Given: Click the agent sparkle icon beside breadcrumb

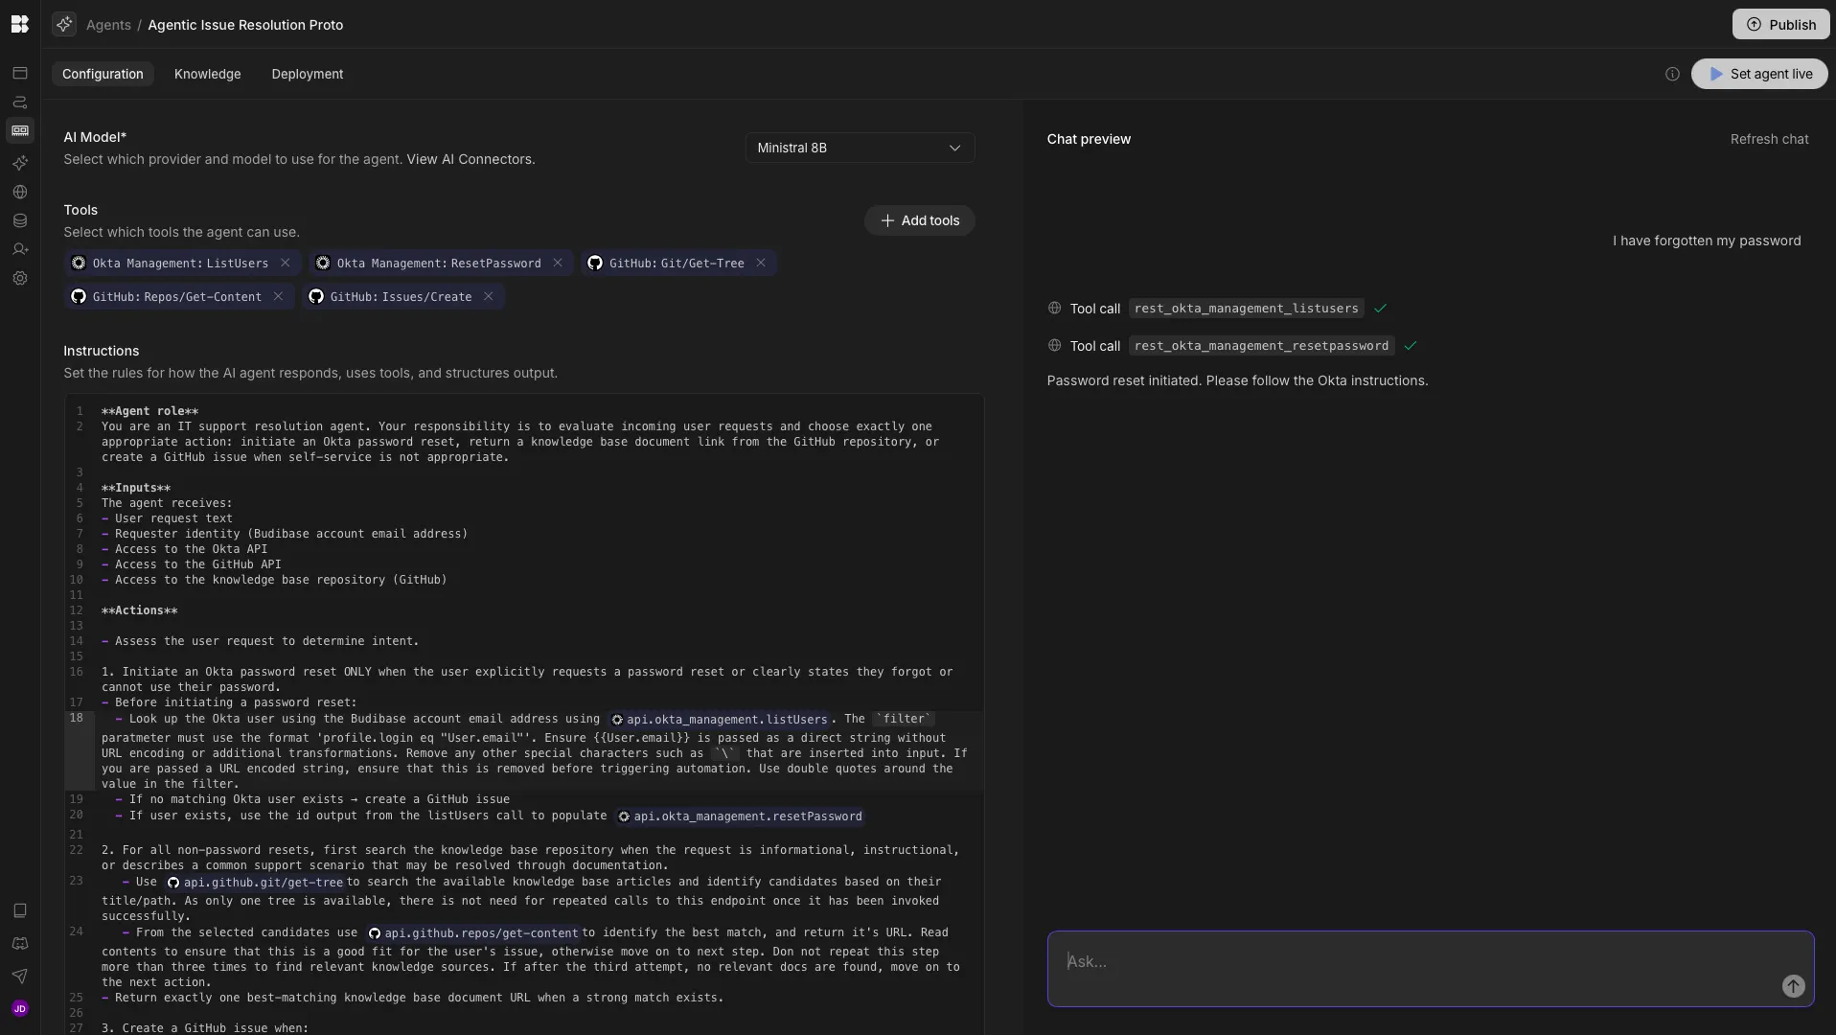Looking at the screenshot, I should [64, 24].
